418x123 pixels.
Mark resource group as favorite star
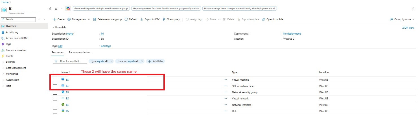56,9
